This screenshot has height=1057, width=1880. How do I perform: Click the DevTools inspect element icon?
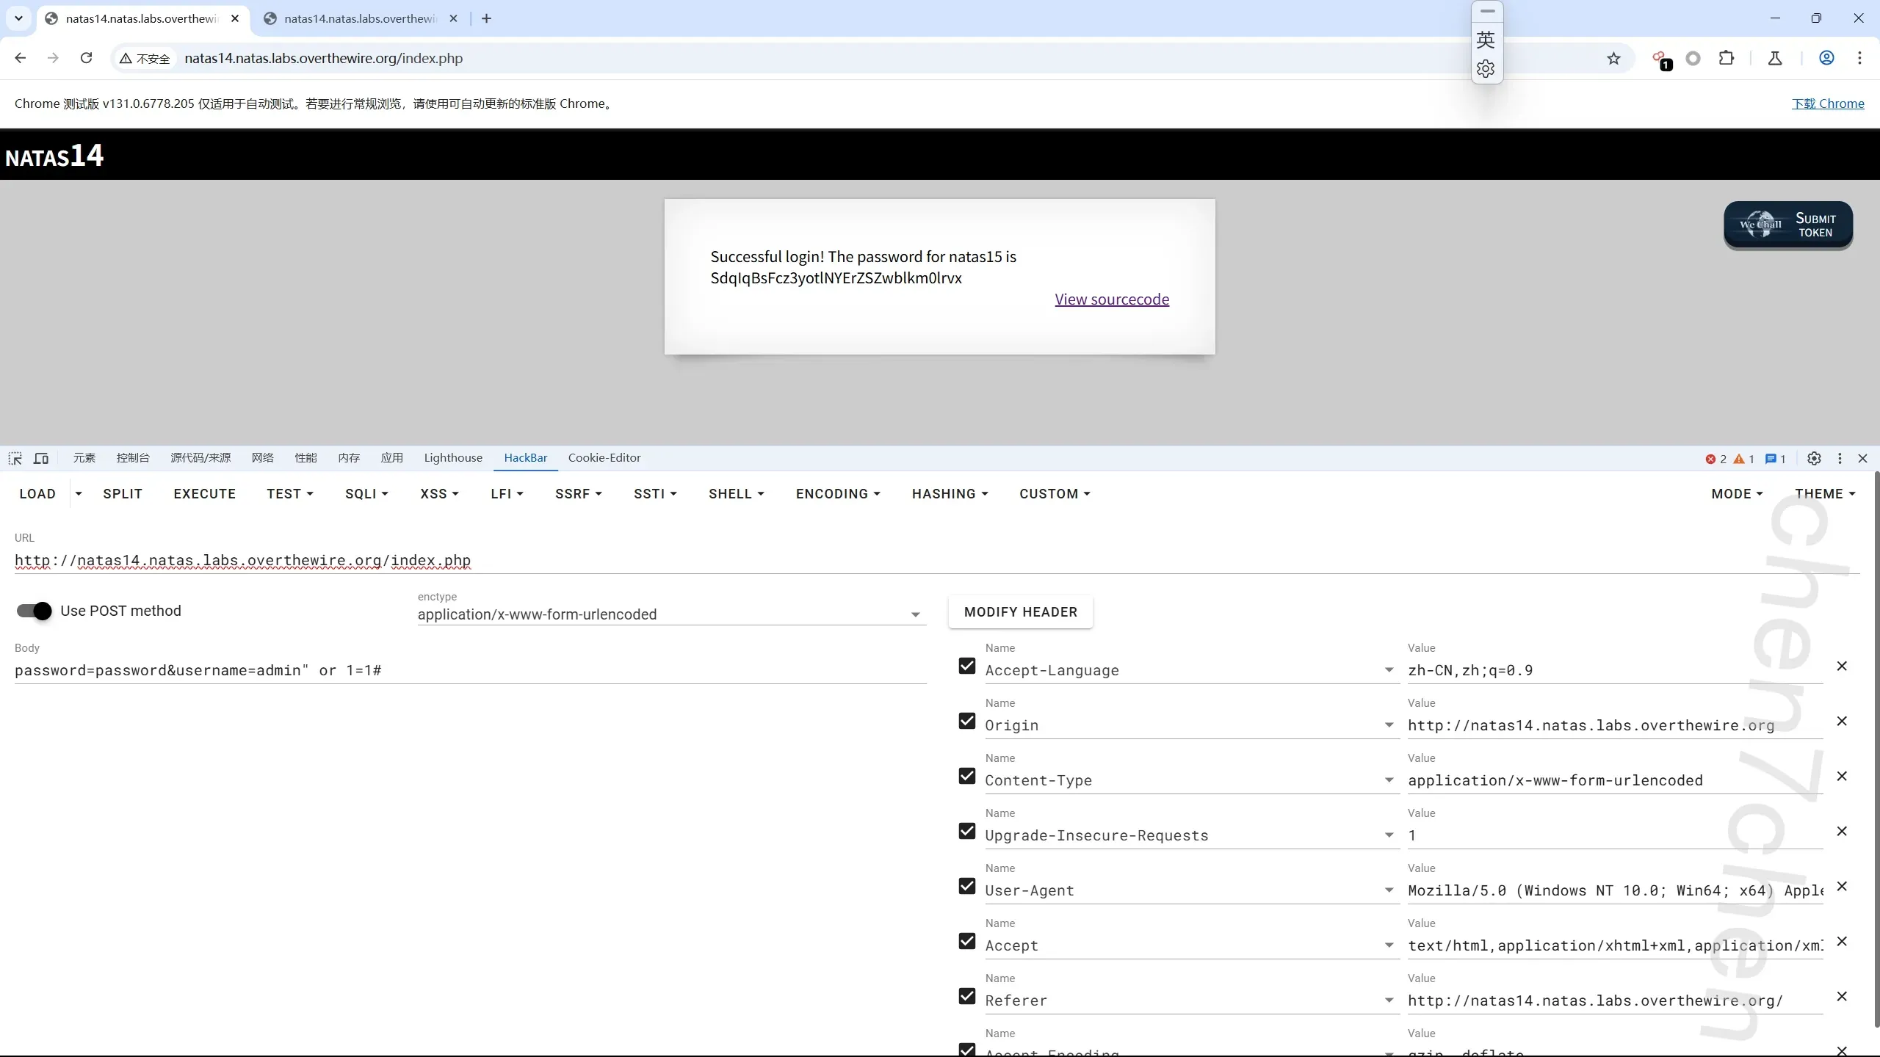[x=15, y=458]
